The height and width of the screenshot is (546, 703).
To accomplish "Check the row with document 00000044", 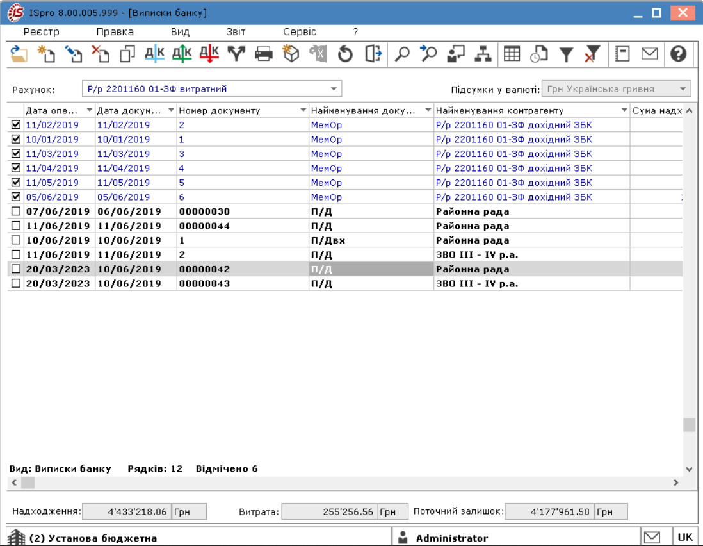I will point(16,225).
